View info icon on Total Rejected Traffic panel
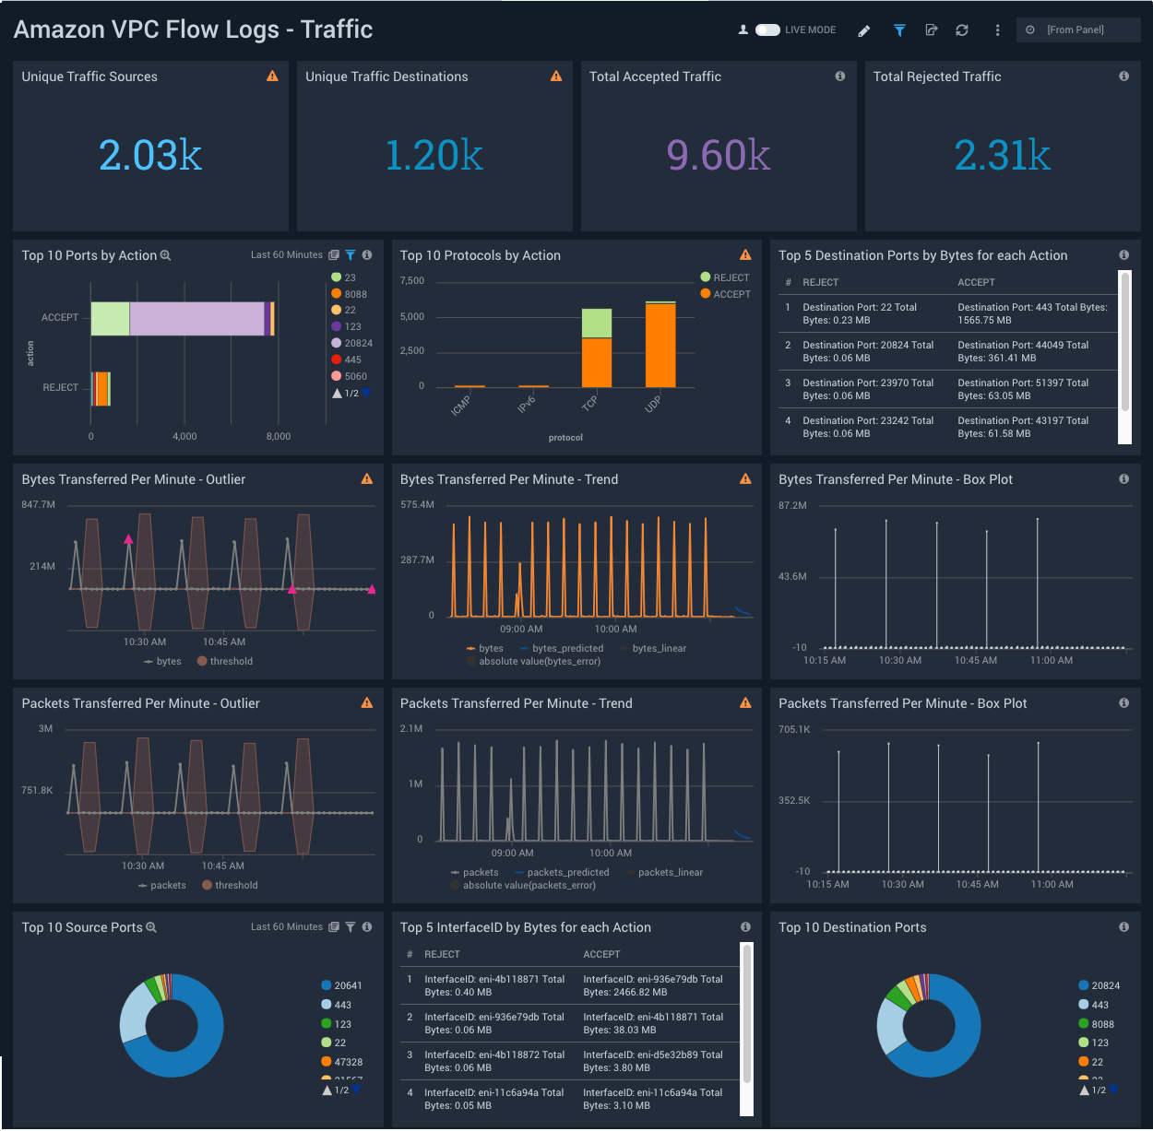 click(x=1123, y=77)
